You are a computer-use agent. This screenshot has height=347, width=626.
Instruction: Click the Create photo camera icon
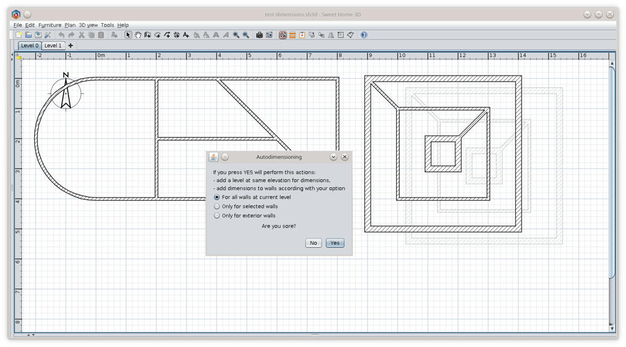click(259, 35)
